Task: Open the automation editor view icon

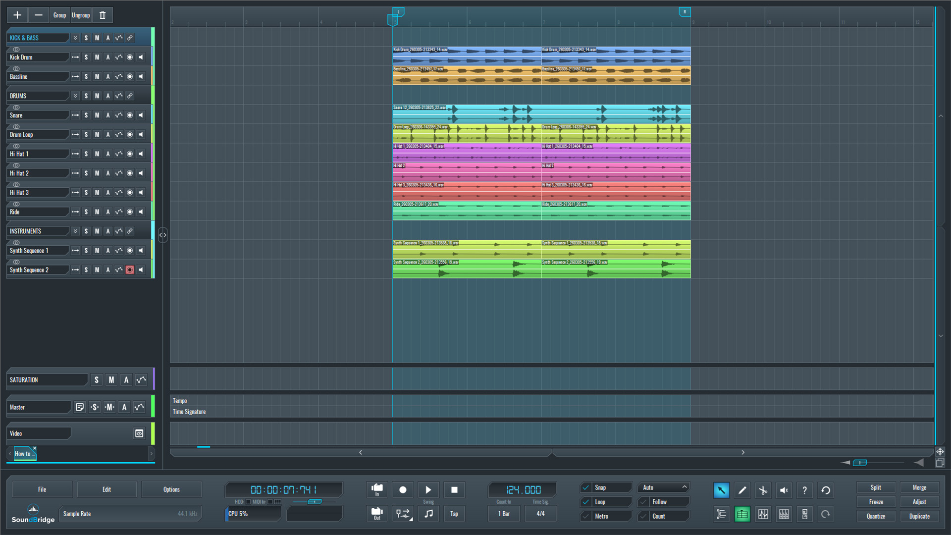Action: (x=763, y=514)
